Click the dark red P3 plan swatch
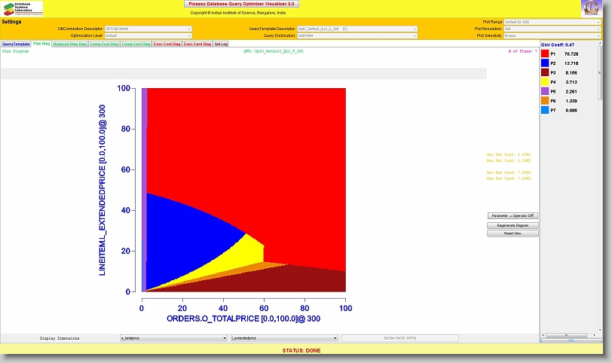 pyautogui.click(x=545, y=73)
